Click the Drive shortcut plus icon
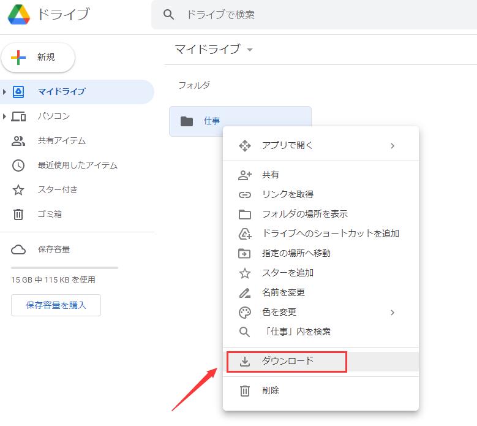Viewport: 477px width, 426px height. pos(245,234)
